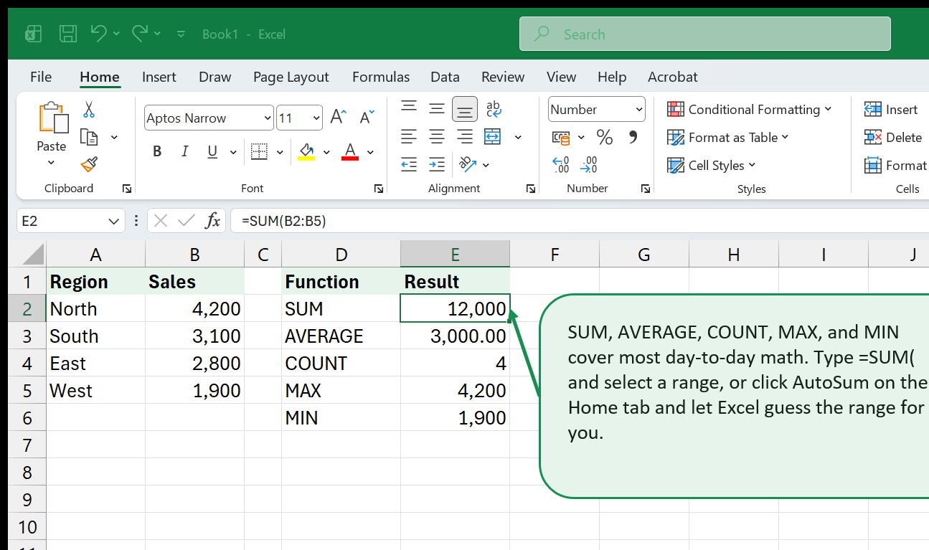Apply Borders icon in Font group
The width and height of the screenshot is (929, 550).
pos(259,151)
